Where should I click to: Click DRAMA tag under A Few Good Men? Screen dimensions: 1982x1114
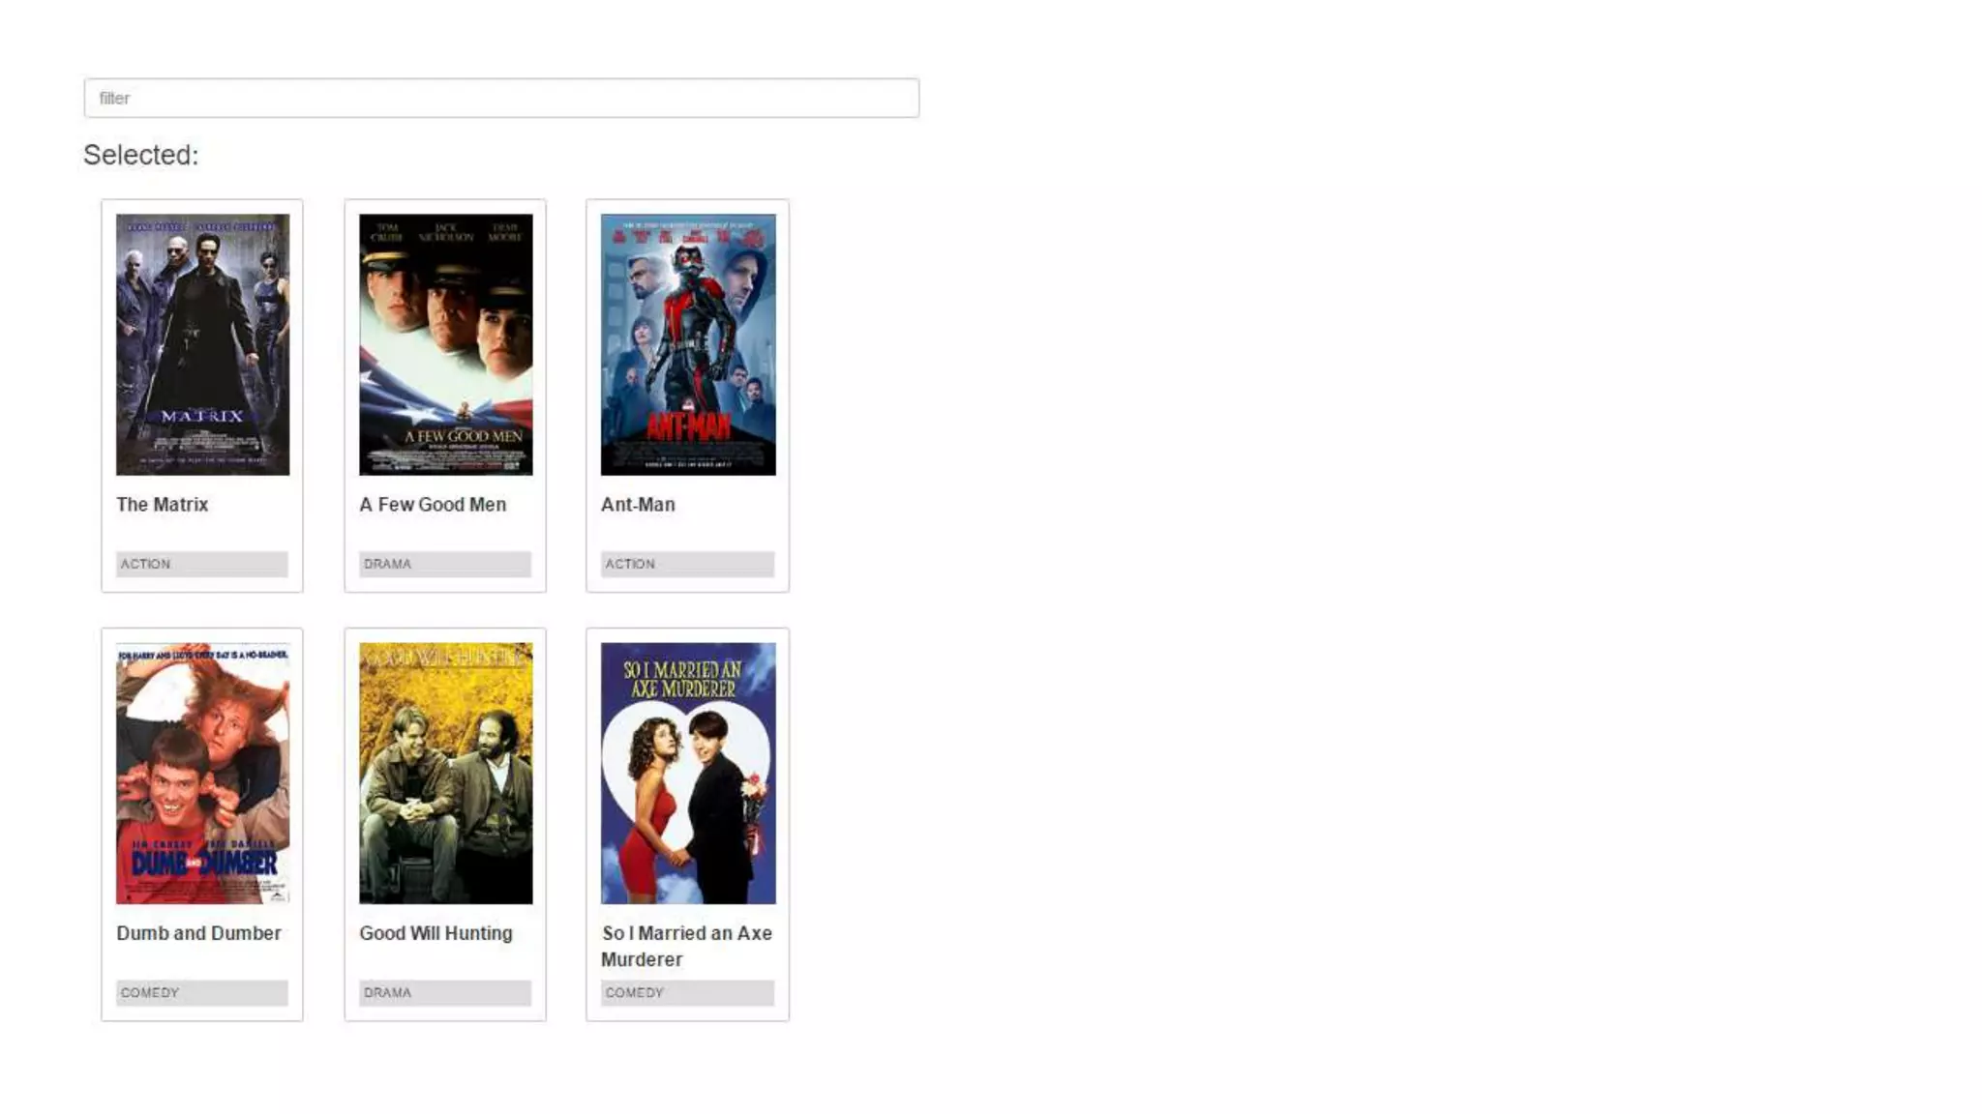tap(445, 564)
